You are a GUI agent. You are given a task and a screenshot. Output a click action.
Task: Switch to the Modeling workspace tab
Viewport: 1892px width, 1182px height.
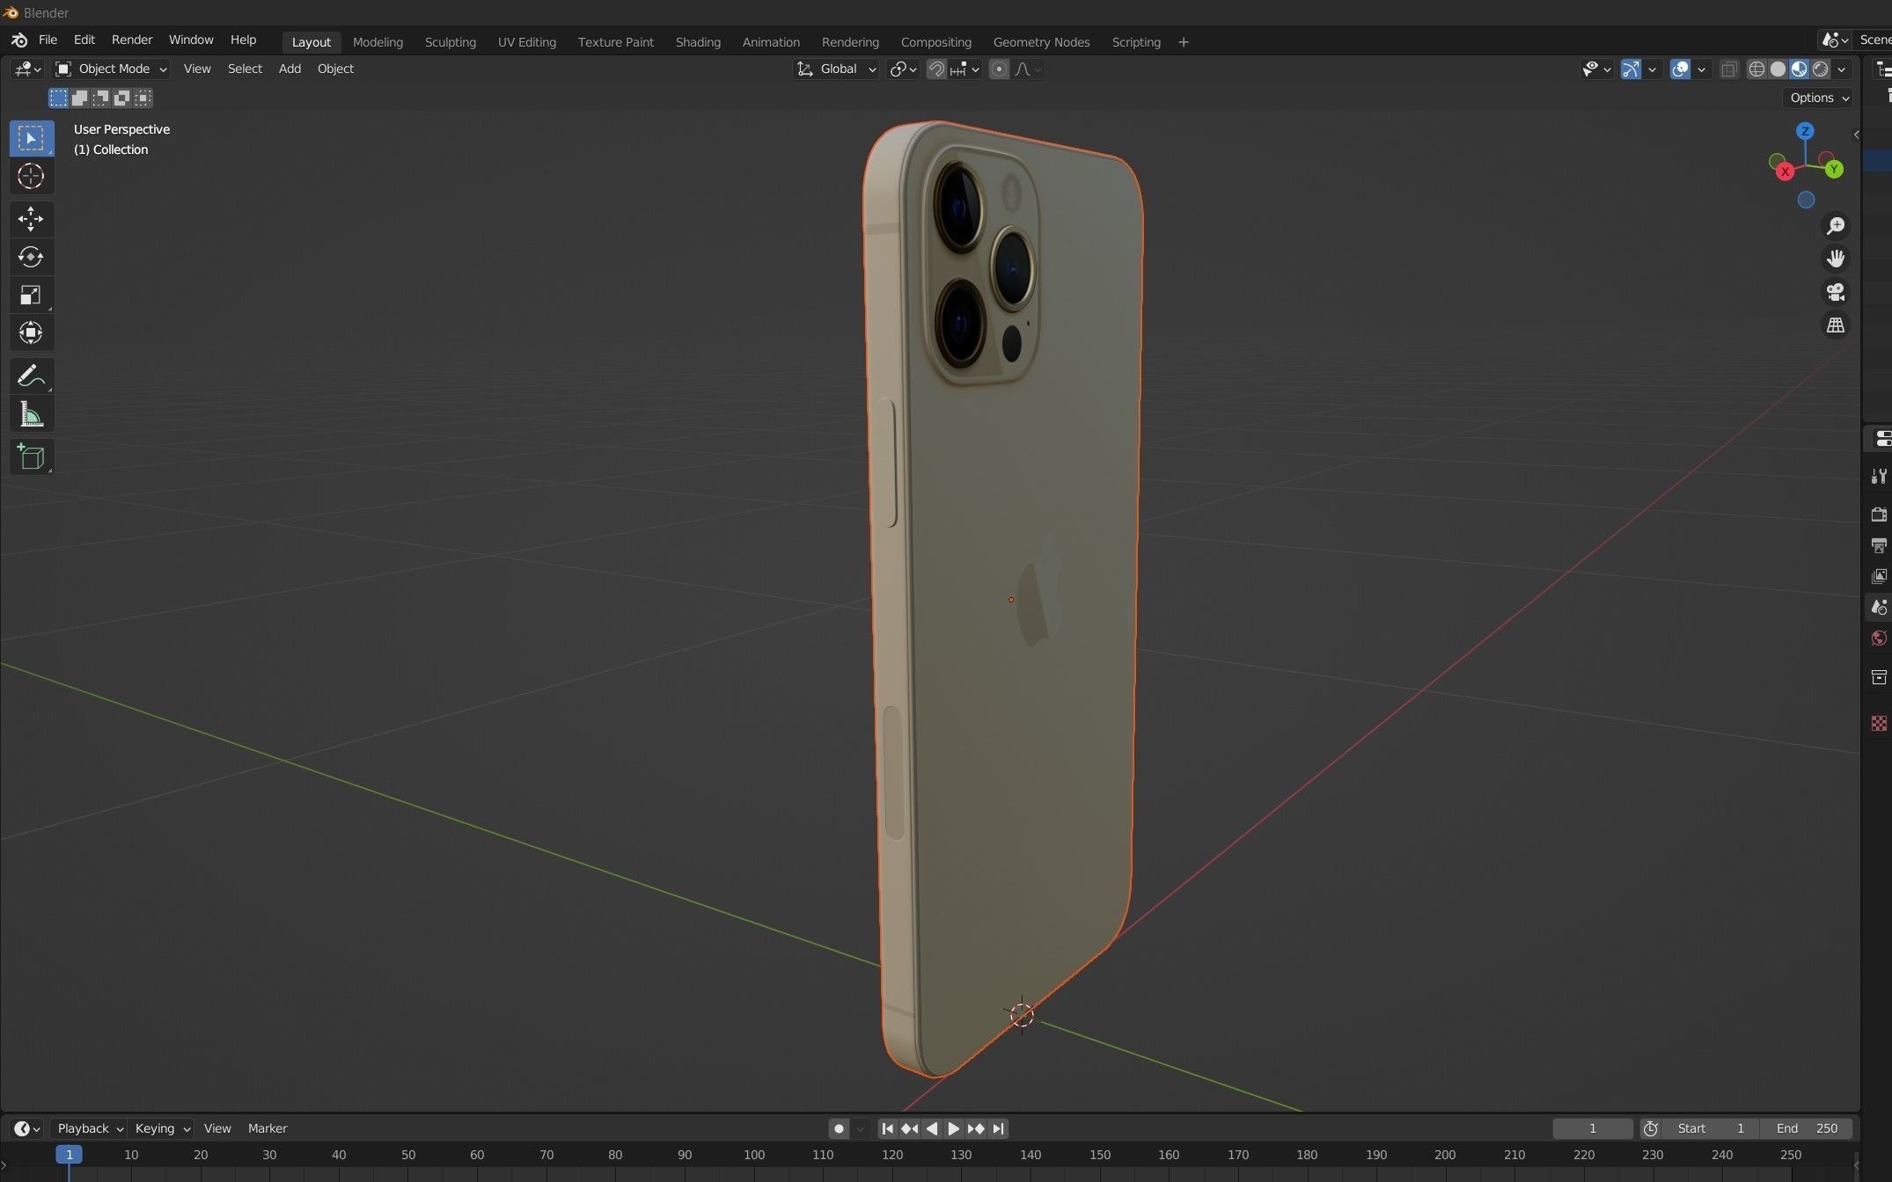tap(378, 42)
